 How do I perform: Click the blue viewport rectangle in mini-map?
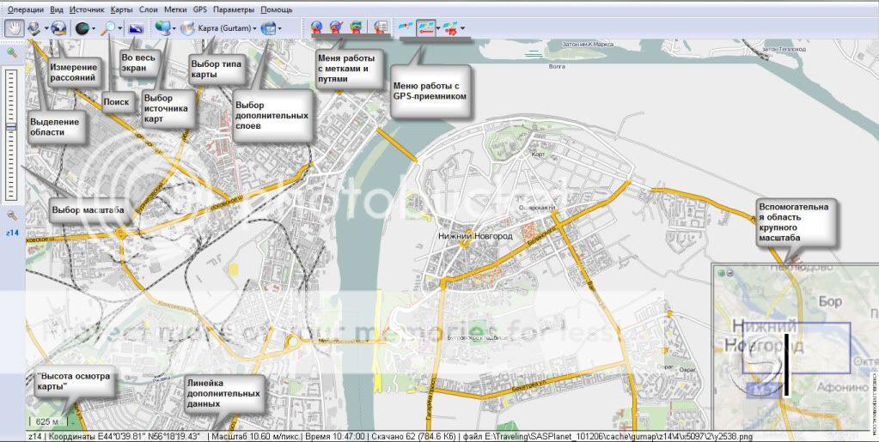(797, 348)
